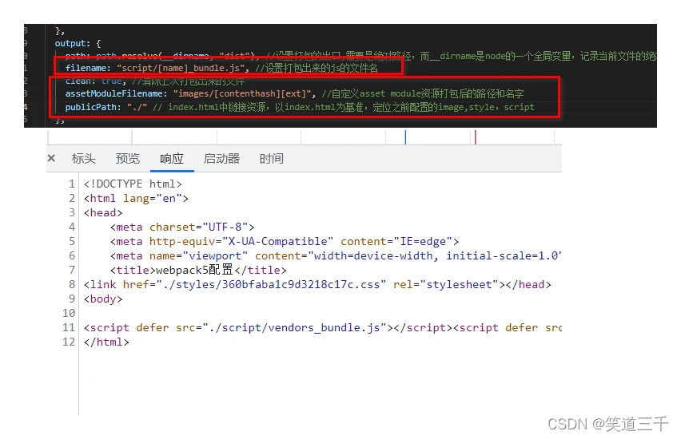Click the assetModuleFilename code line
The width and height of the screenshot is (681, 439).
pos(294,93)
